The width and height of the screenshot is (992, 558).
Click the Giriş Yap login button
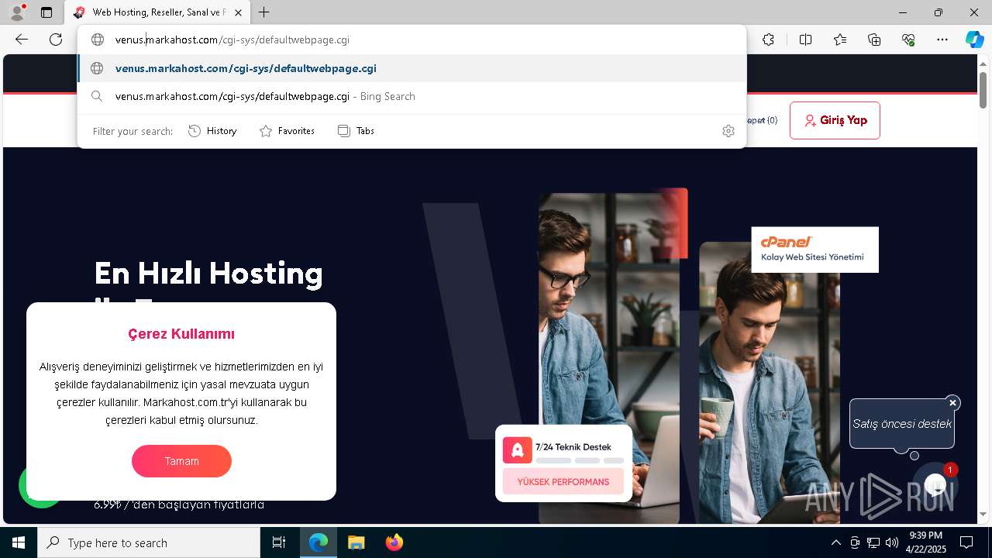tap(835, 120)
